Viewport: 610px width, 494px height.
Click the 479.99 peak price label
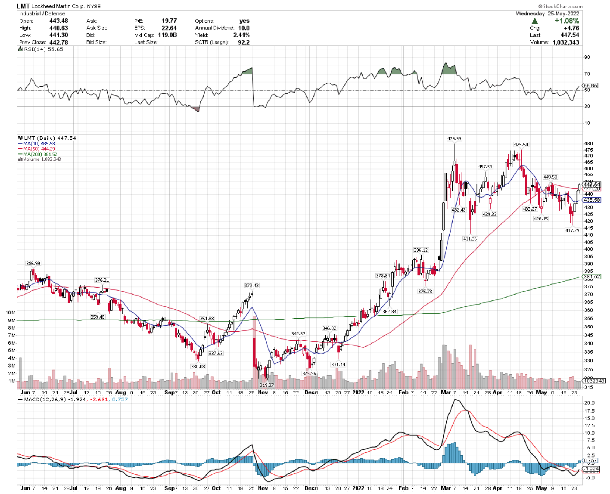454,139
